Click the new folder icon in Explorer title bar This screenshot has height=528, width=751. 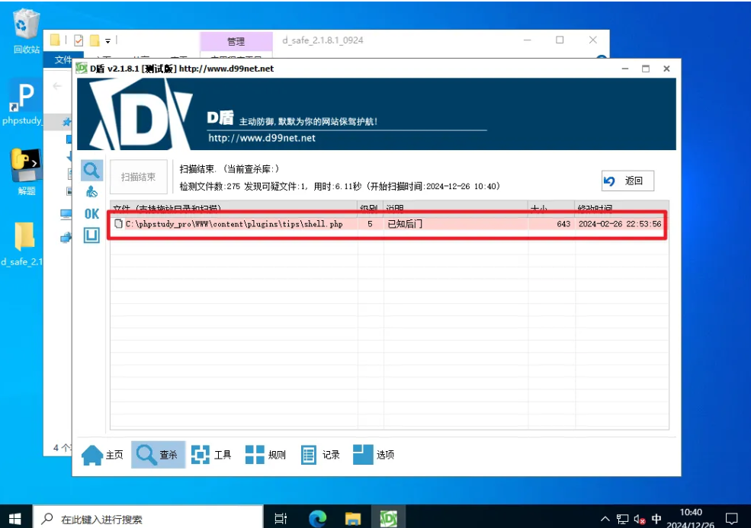point(95,40)
